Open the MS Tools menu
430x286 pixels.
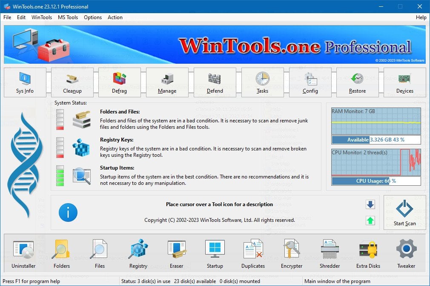(68, 17)
